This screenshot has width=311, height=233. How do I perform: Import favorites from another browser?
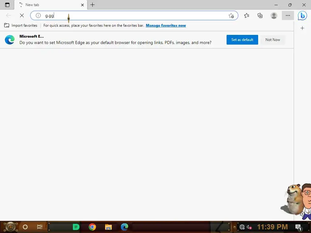click(x=21, y=25)
